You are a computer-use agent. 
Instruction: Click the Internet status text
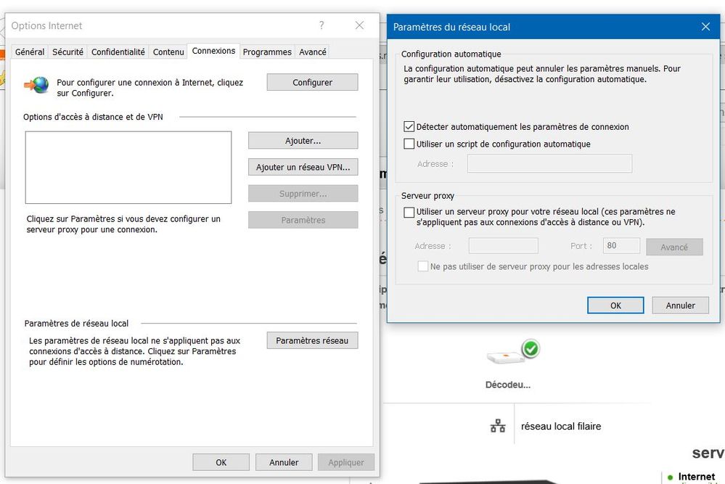click(x=696, y=476)
